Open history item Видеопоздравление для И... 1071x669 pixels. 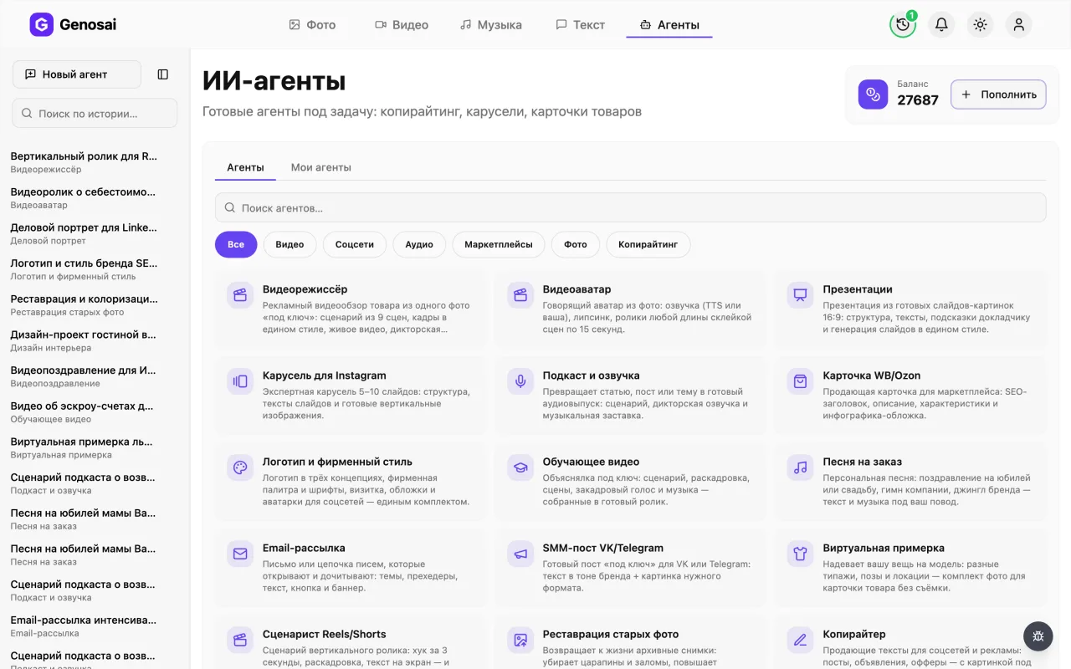click(x=84, y=376)
